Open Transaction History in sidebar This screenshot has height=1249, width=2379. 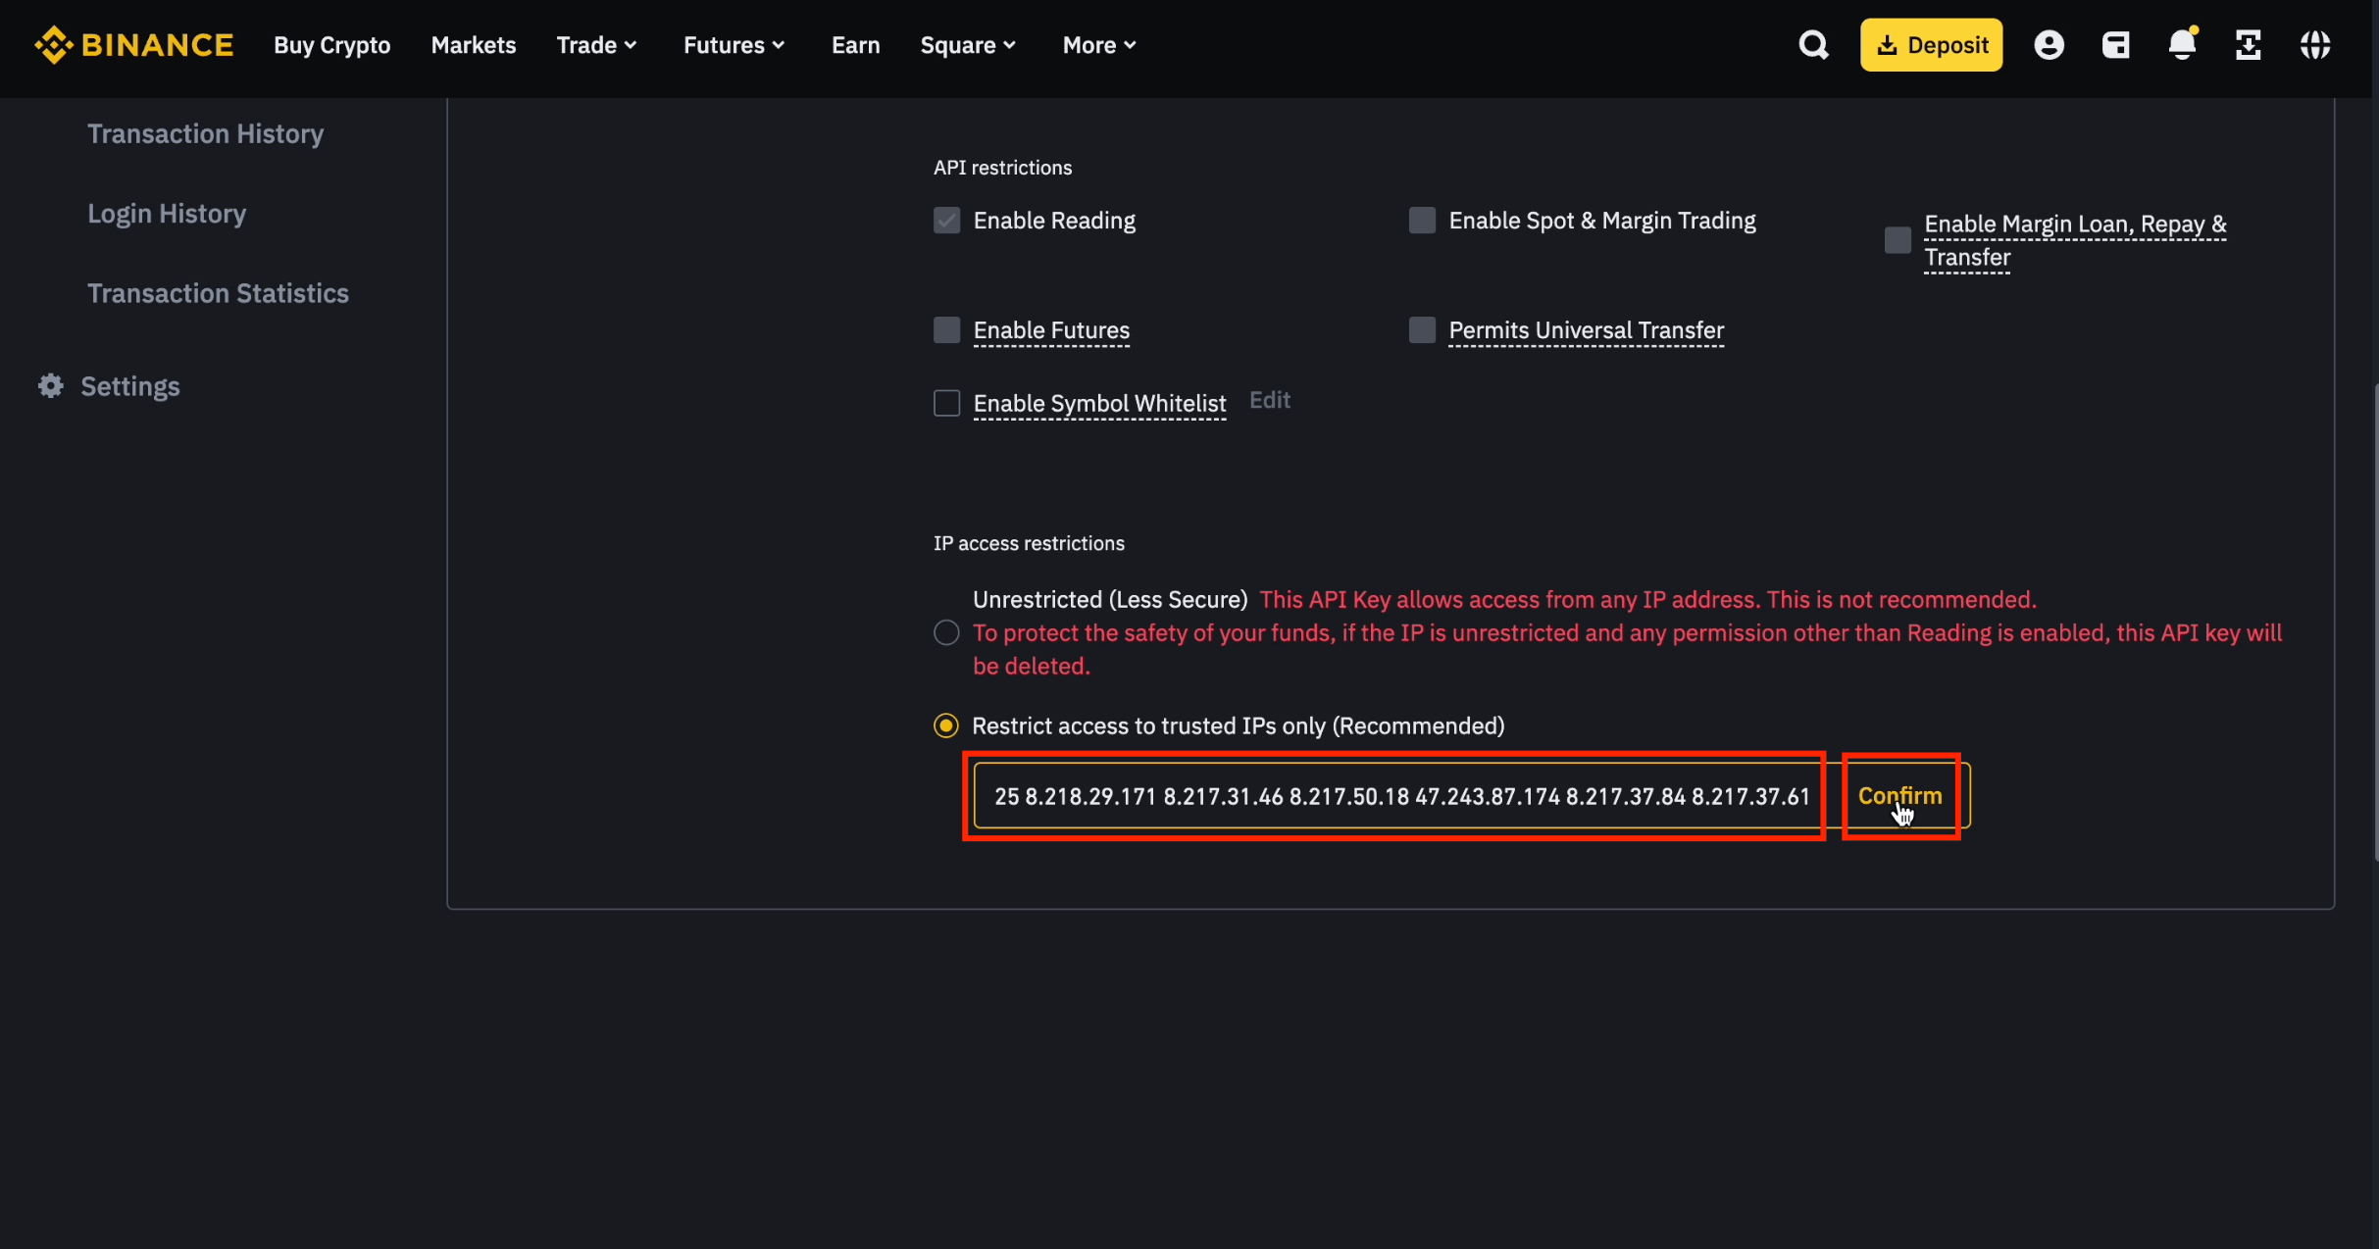[x=205, y=133]
